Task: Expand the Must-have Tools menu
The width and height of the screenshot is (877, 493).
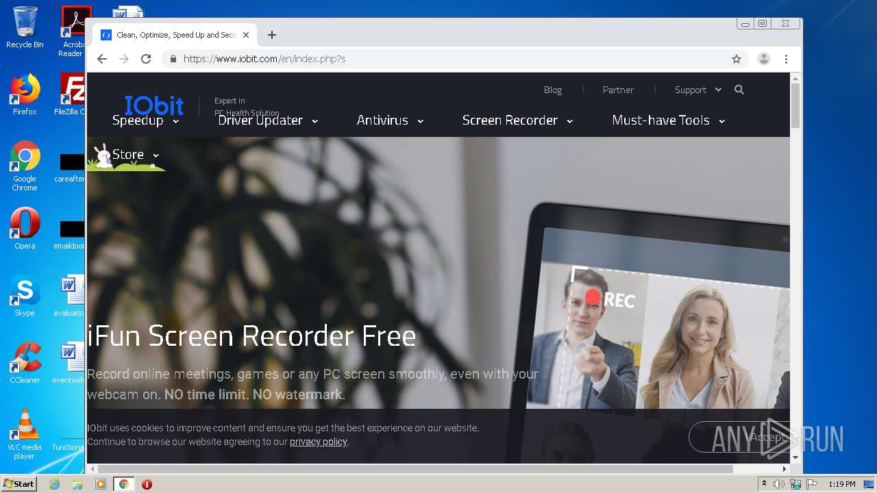Action: pos(669,121)
